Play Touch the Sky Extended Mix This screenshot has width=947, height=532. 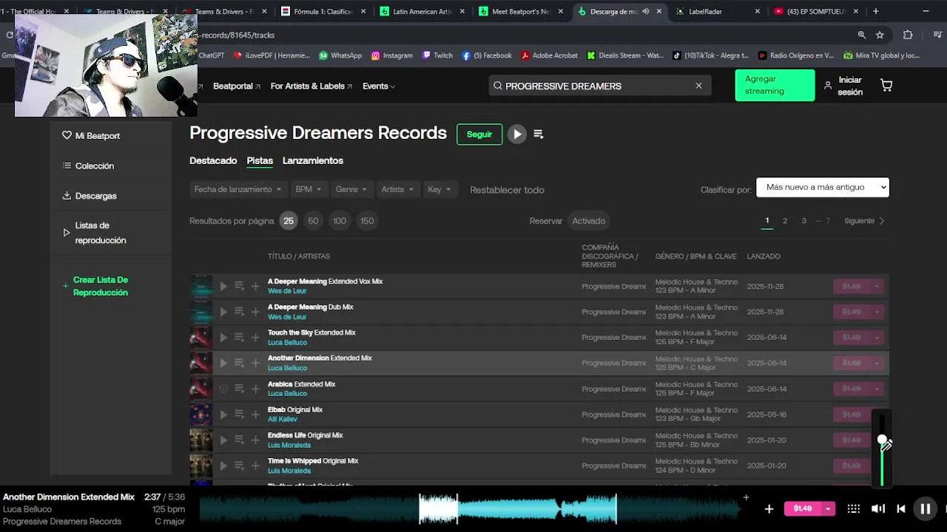click(x=223, y=338)
